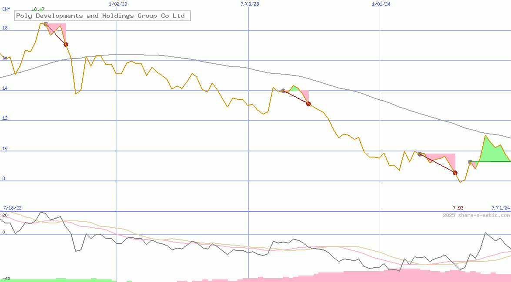The width and height of the screenshot is (511, 282).
Task: Click the -40 oscillator axis label
Action: (6, 279)
